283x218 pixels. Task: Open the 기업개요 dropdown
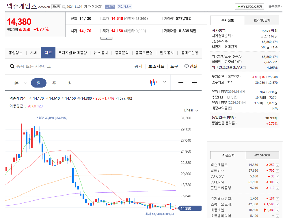coord(124,7)
